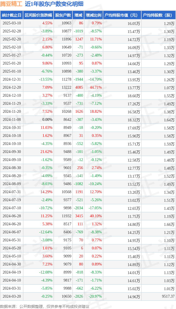Viewport: 176px width, 309px height.
Task: Click the 统计截止日 column header
Action: (x=11, y=15)
